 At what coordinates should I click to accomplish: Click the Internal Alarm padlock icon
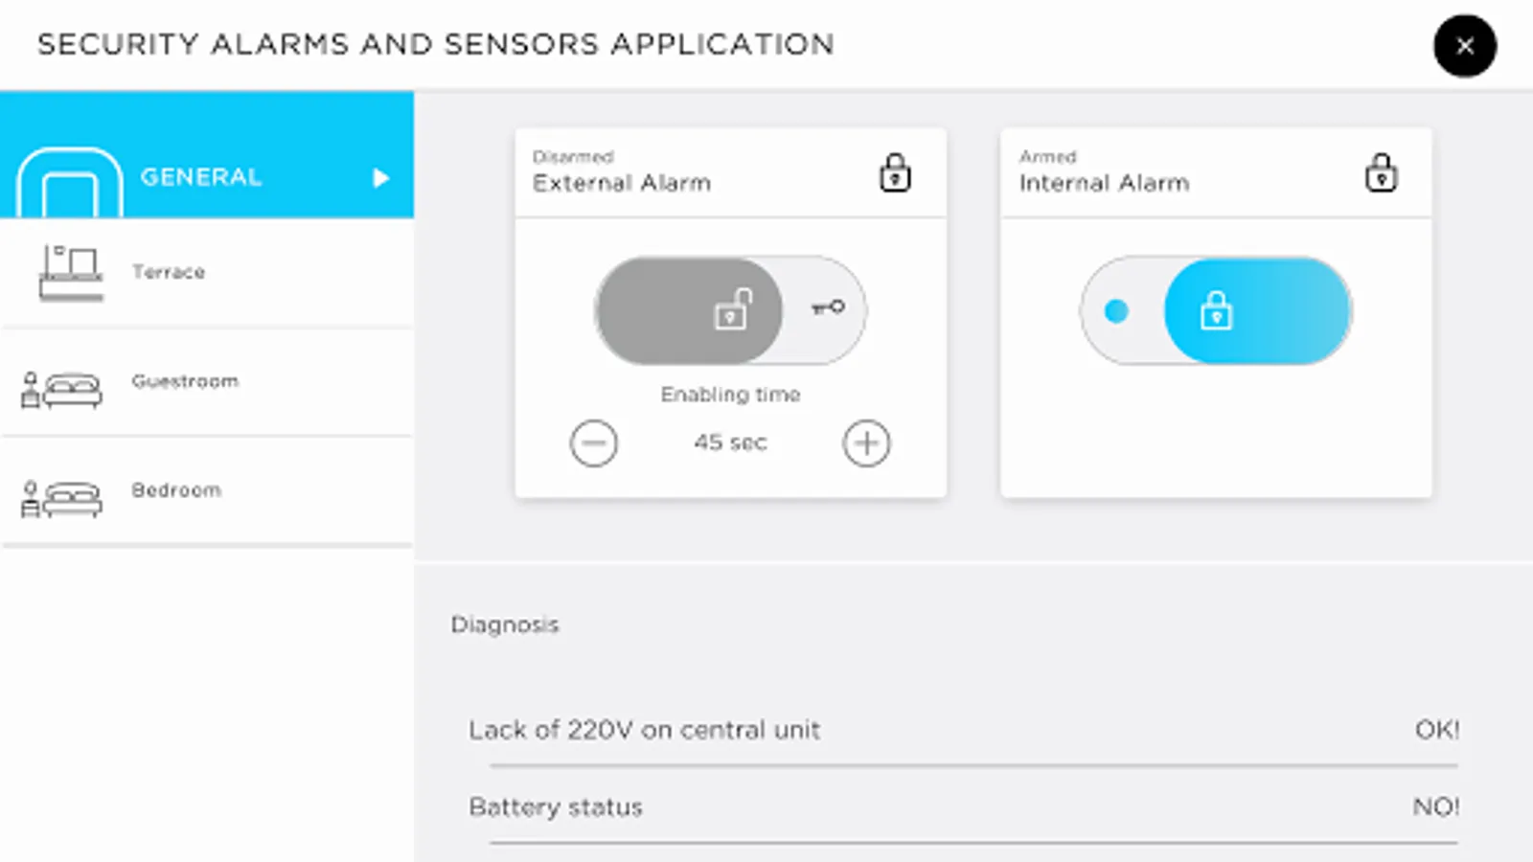tap(1381, 173)
